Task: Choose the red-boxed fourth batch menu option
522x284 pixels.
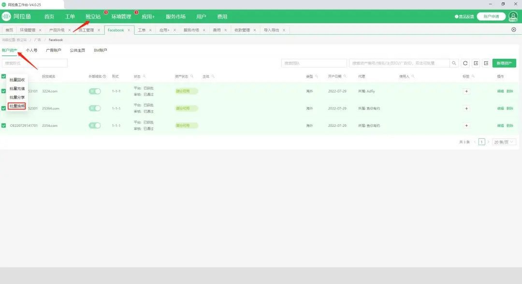Action: tap(17, 106)
